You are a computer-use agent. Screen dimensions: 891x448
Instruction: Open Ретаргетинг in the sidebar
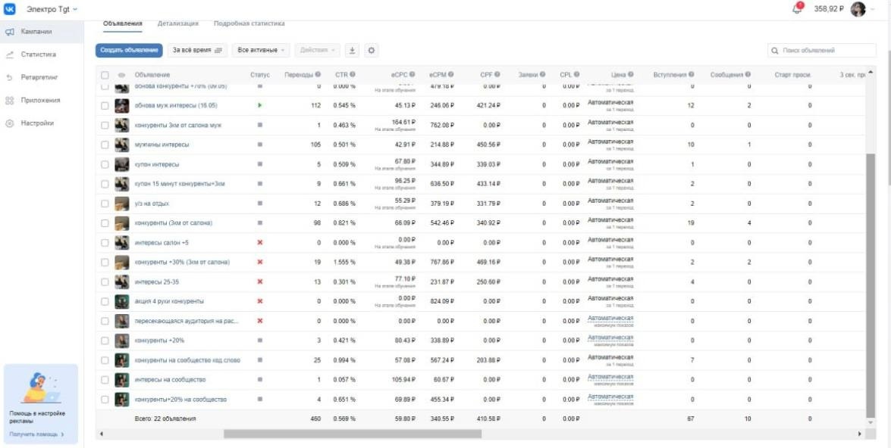point(39,77)
